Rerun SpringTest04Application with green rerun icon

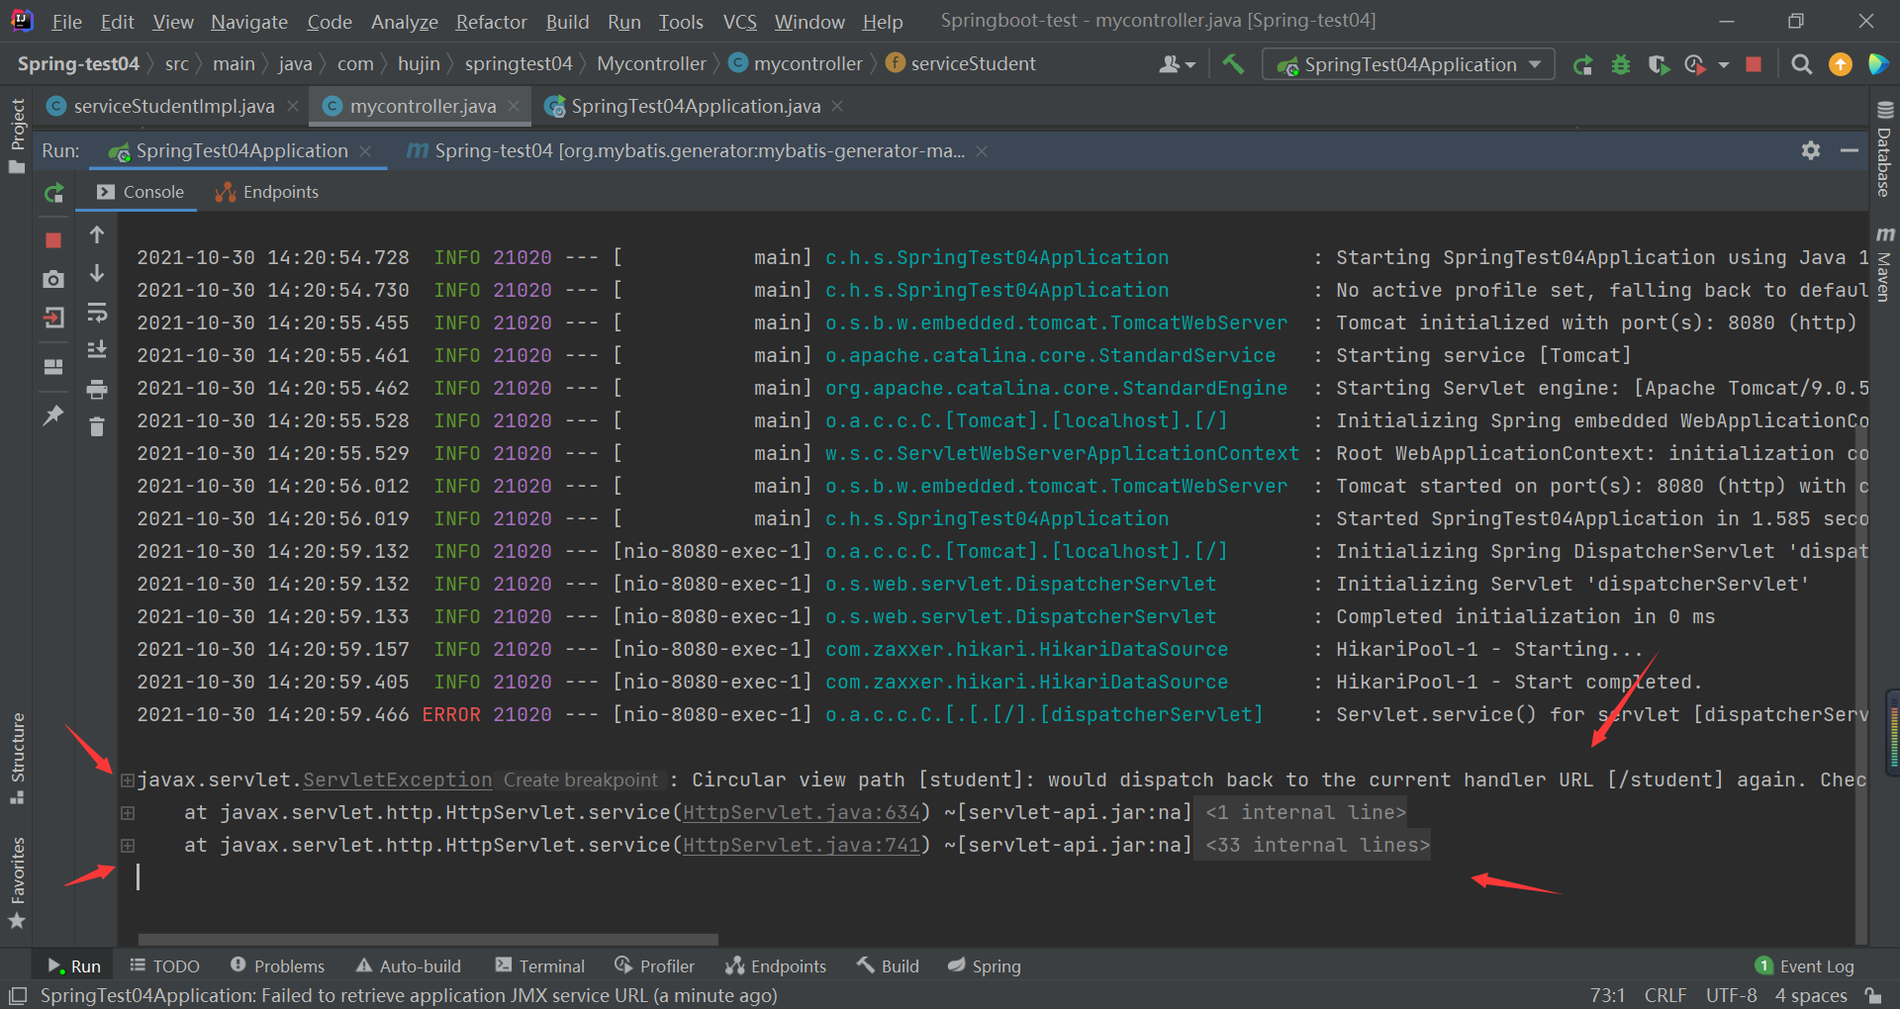coord(53,194)
